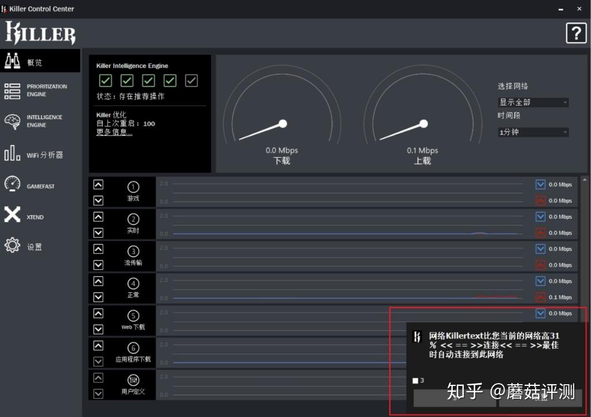
Task: Uncheck the first Intelligence Engine checkbox
Action: [x=105, y=81]
